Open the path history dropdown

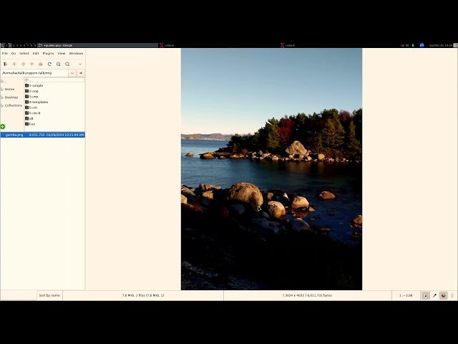pyautogui.click(x=72, y=73)
